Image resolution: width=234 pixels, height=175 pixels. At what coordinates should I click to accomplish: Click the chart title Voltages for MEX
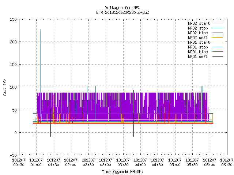[122, 8]
